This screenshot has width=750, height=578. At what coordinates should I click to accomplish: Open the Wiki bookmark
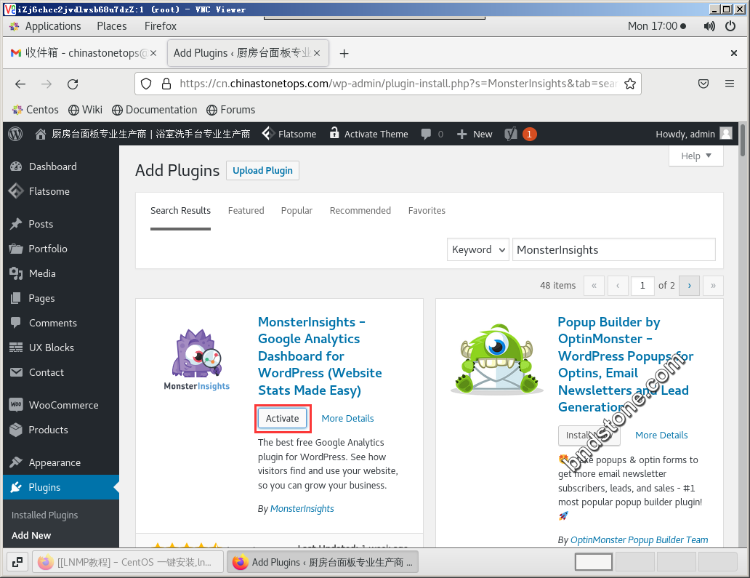[x=85, y=110]
